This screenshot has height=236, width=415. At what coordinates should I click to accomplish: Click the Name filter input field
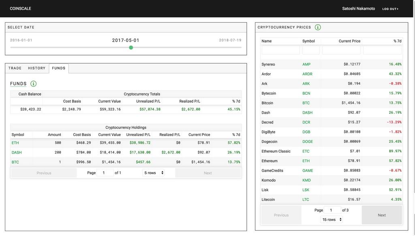click(280, 49)
